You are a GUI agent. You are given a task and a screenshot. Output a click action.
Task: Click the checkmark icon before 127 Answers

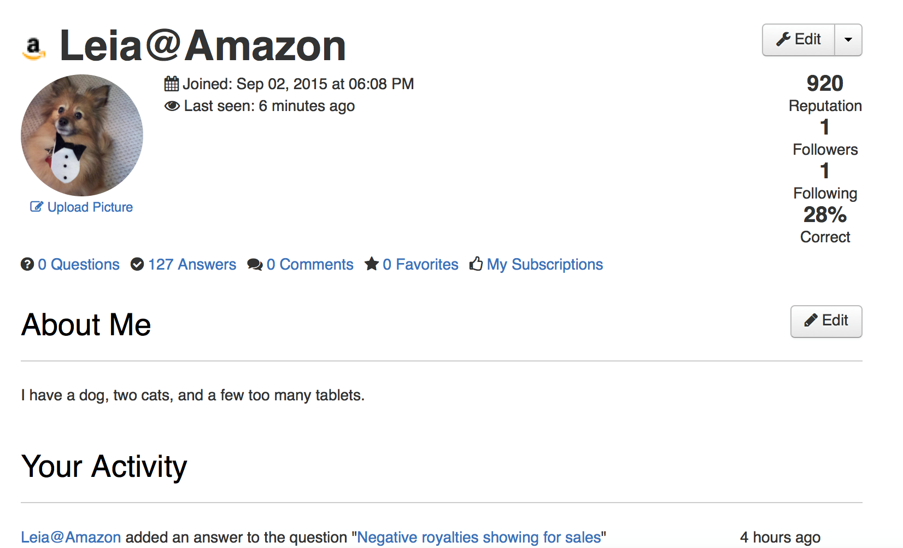point(137,264)
